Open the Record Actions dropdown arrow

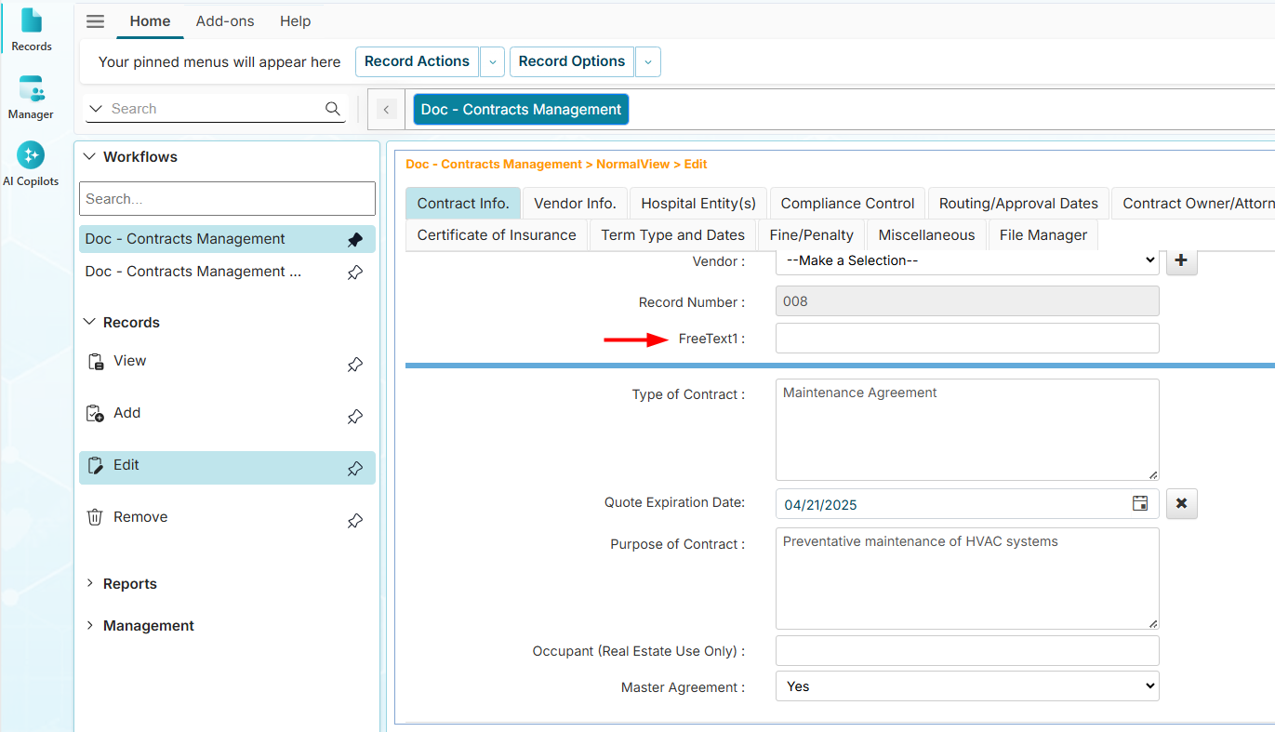point(492,61)
